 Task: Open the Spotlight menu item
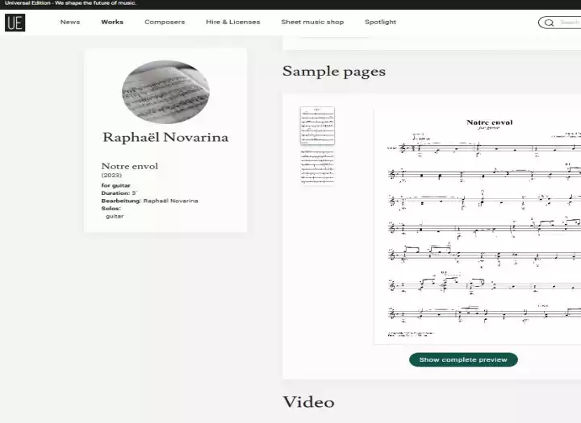pos(381,23)
